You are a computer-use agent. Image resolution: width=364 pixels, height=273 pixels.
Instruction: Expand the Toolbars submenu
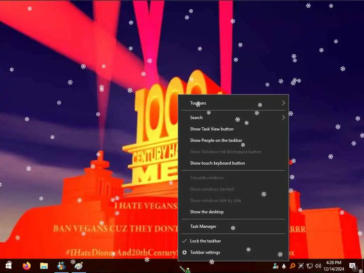click(233, 103)
